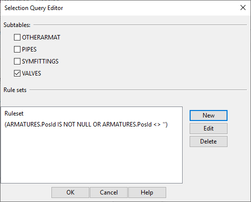Image resolution: width=251 pixels, height=202 pixels.
Task: Click the VALVES label text
Action: click(31, 73)
